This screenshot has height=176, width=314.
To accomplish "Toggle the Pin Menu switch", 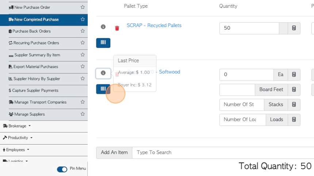I will pyautogui.click(x=62, y=169).
